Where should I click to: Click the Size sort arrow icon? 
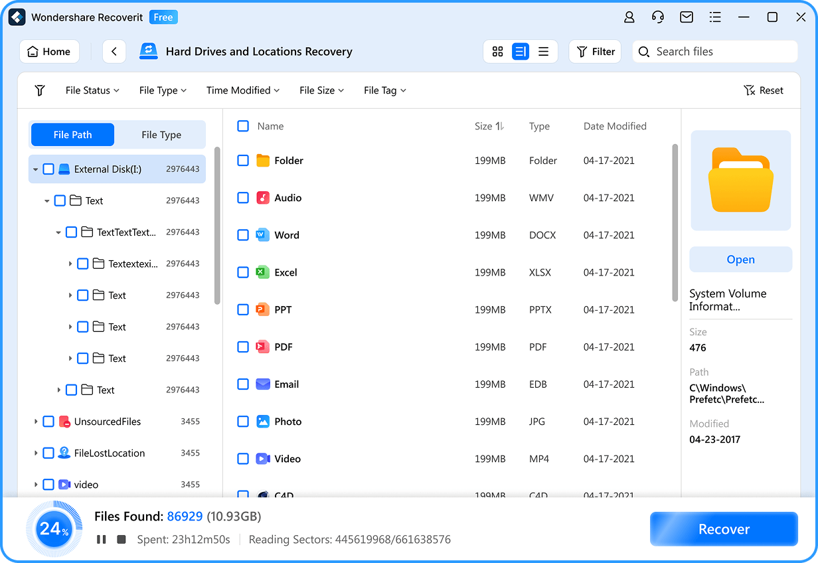pyautogui.click(x=501, y=126)
